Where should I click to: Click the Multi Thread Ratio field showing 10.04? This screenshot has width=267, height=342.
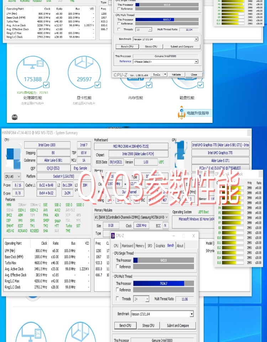189,30
